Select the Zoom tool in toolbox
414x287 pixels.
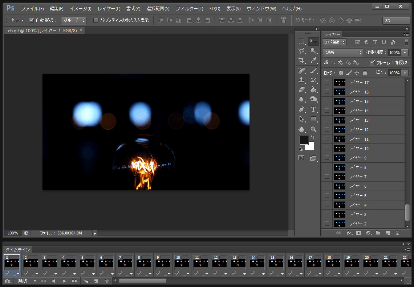click(x=313, y=129)
